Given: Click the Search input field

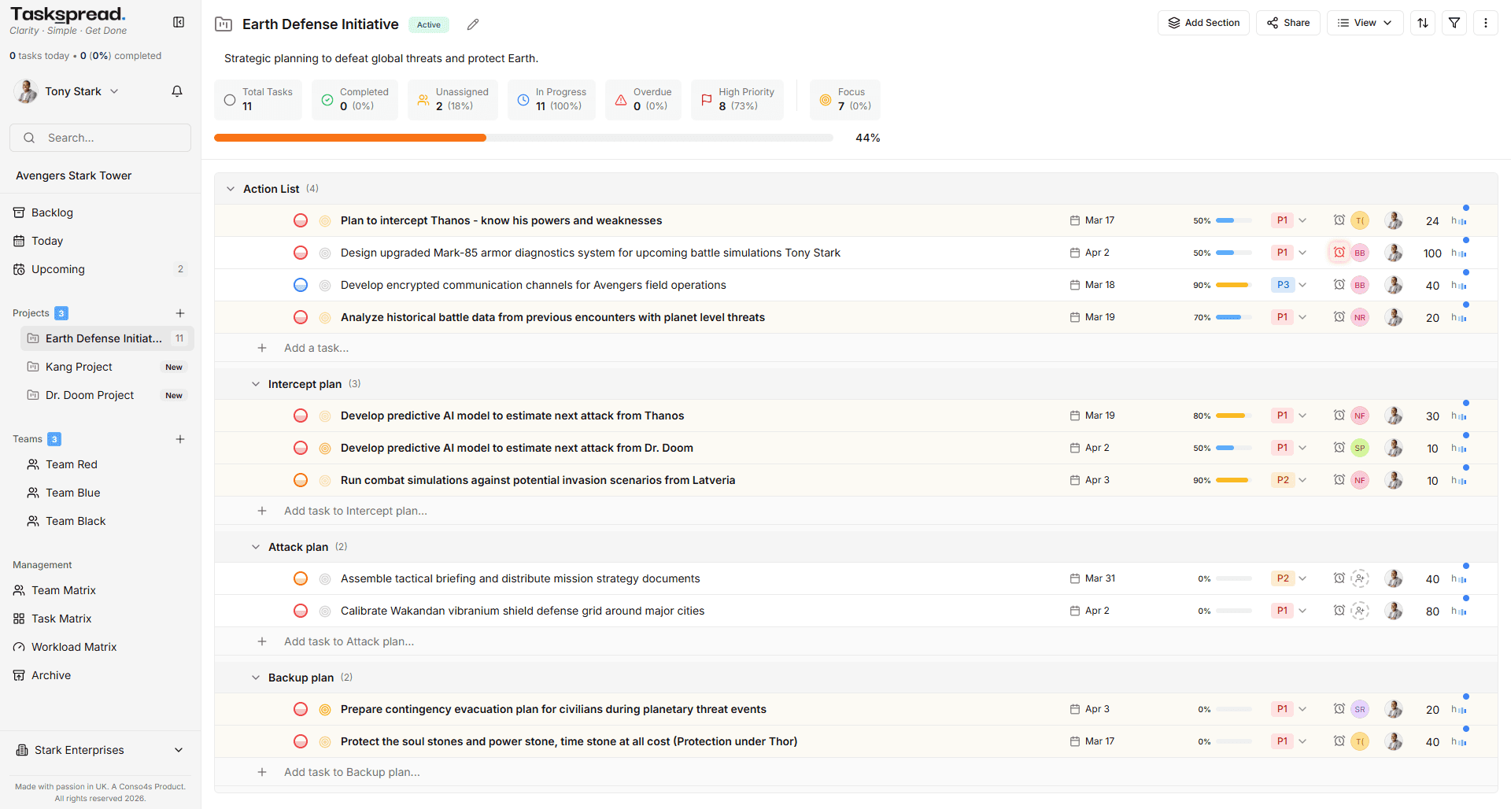Looking at the screenshot, I should pos(100,138).
